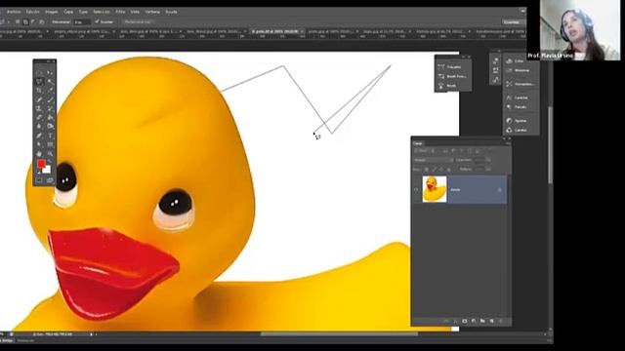Viewport: 625px width, 351px height.
Task: Toggle lock all in Capas panel
Action: (x=449, y=170)
